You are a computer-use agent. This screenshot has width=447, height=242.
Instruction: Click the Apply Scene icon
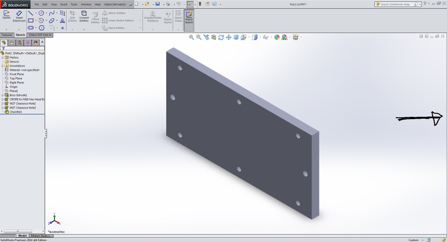coord(284,37)
